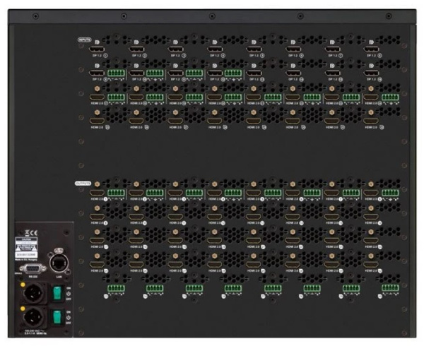The image size is (424, 346).
Task: Select DisplayPort input DP 1.2 number 4
Action: click(215, 49)
